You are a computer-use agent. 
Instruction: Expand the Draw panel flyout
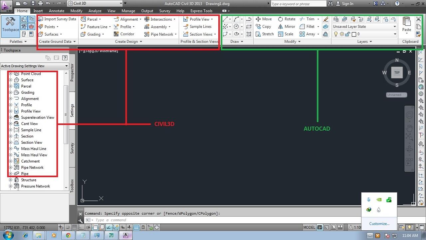(x=237, y=42)
